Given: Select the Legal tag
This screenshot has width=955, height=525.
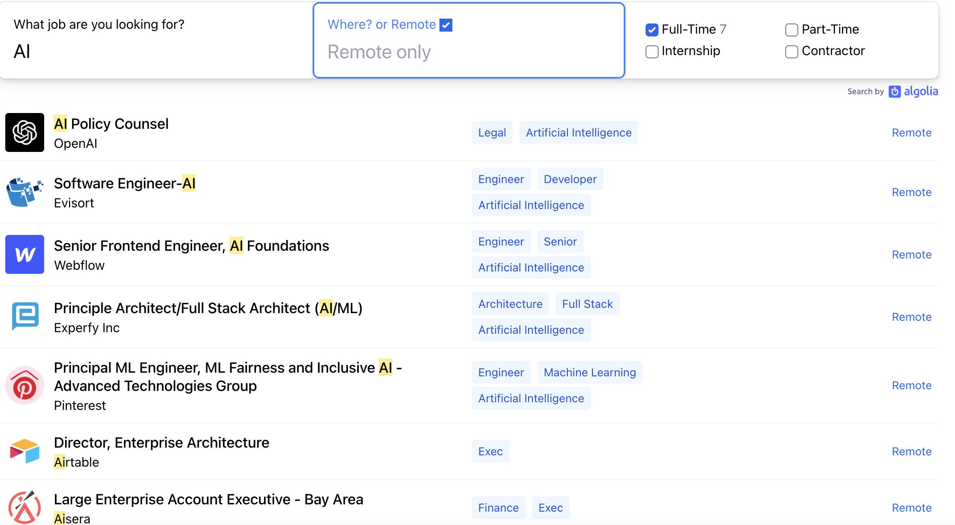Looking at the screenshot, I should [492, 132].
